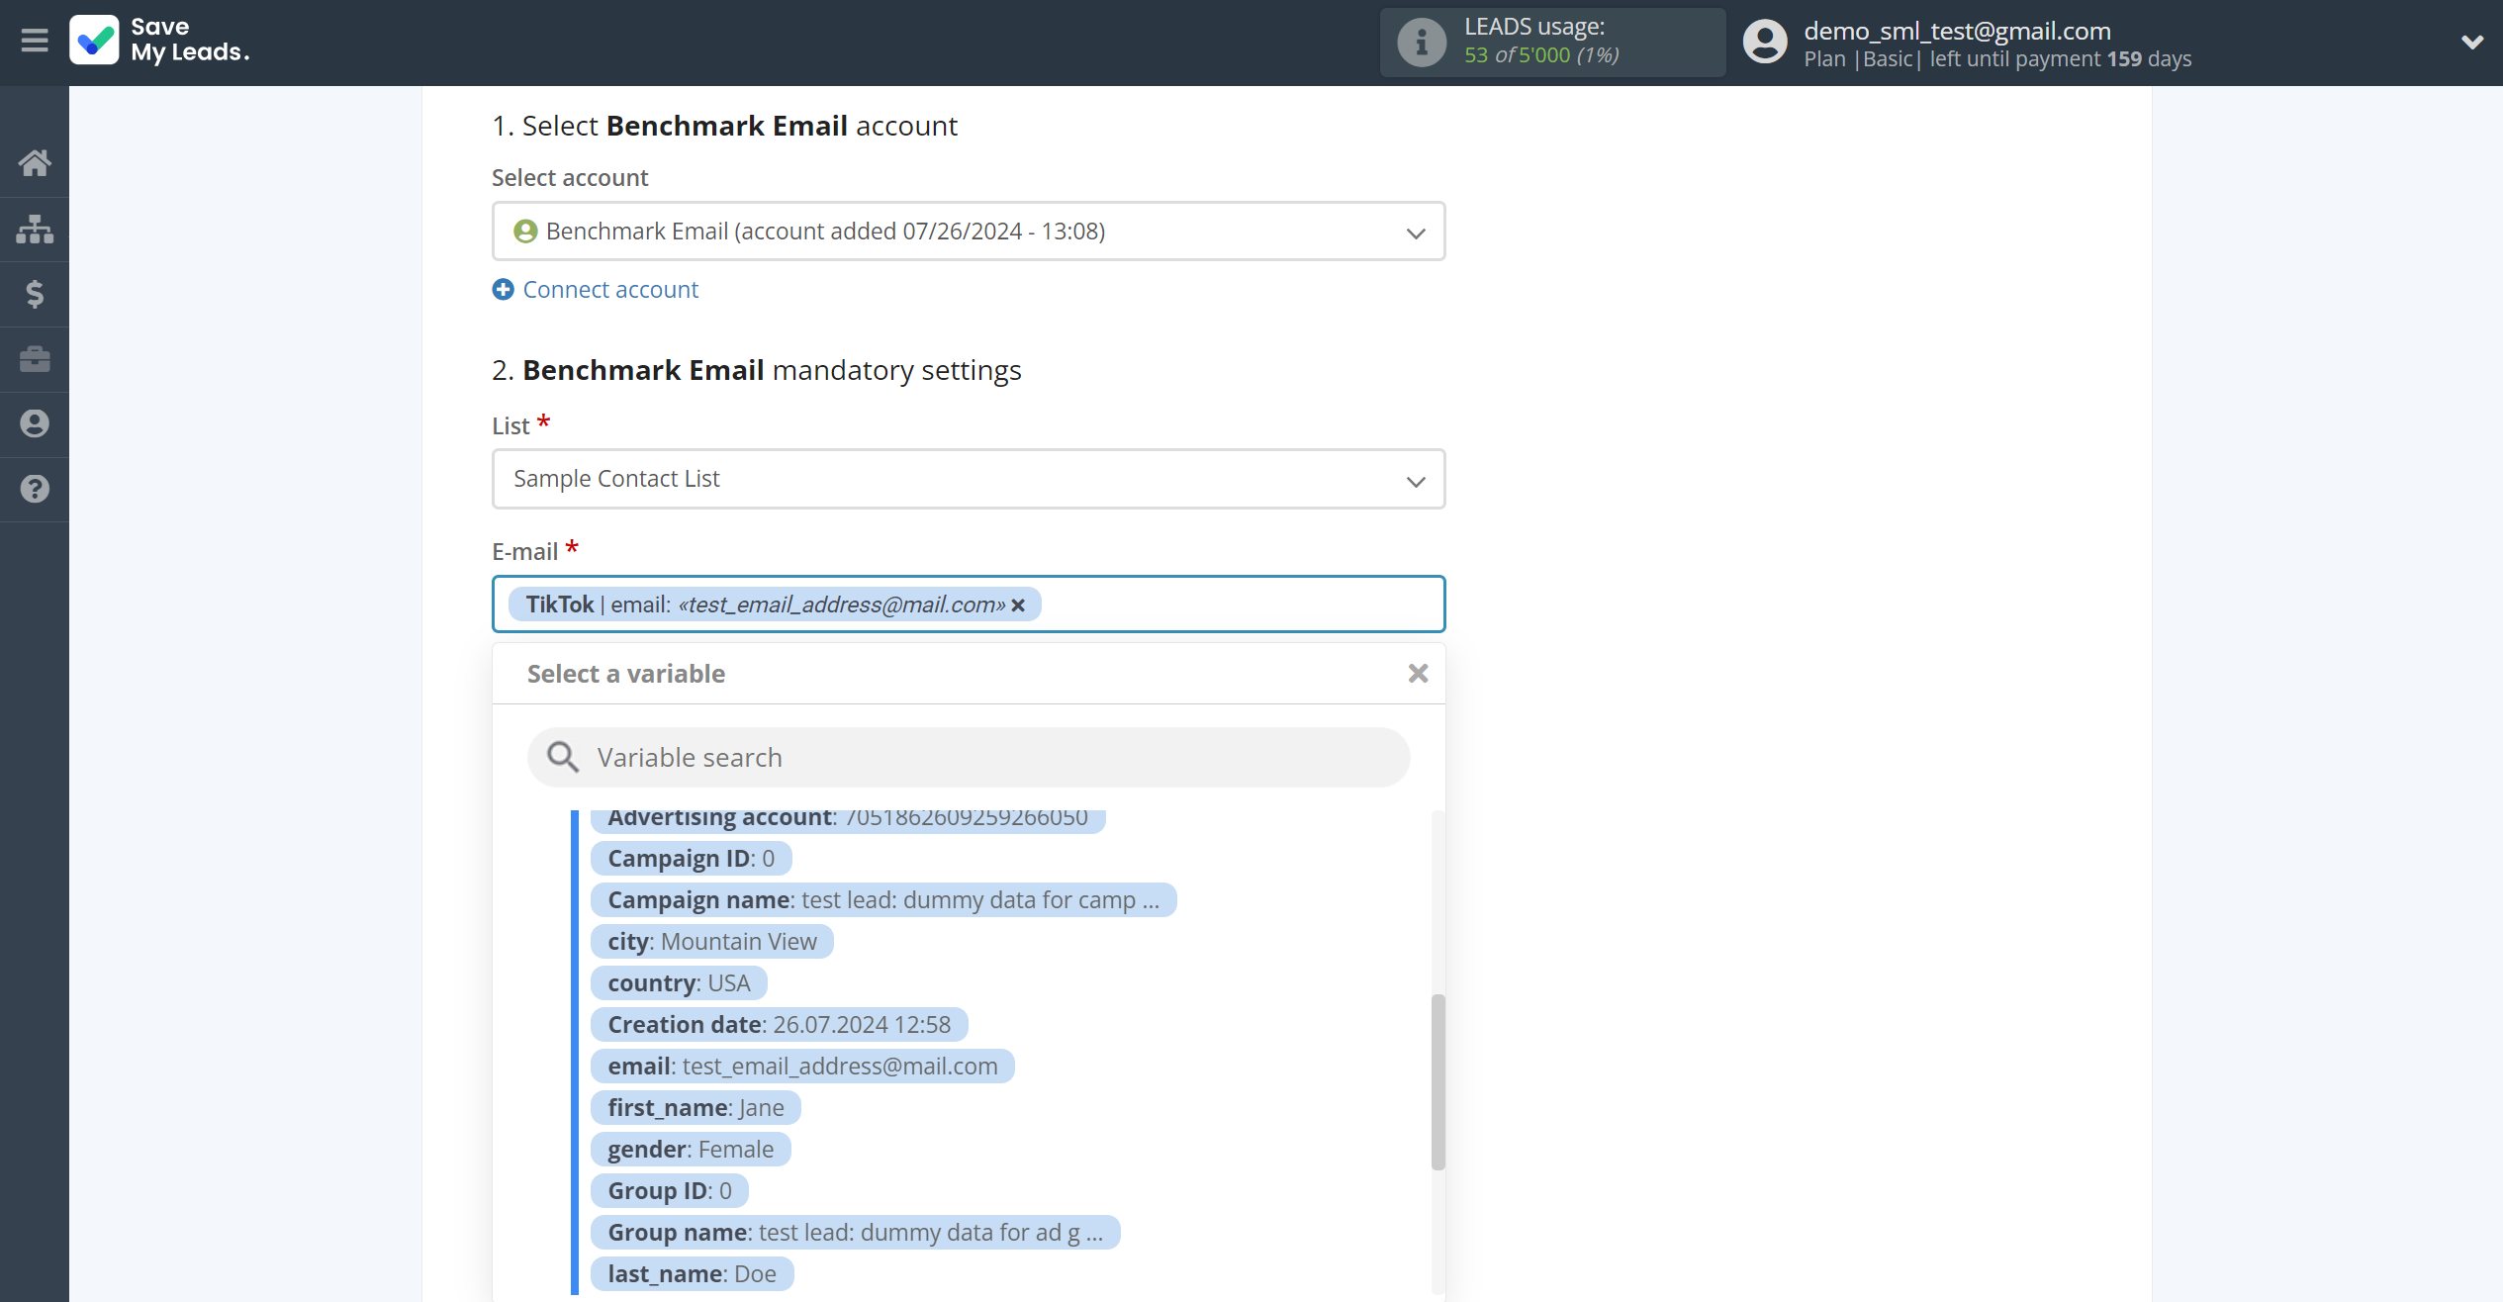Click the 53 of 5'000 usage text
The width and height of the screenshot is (2503, 1302).
[1541, 55]
